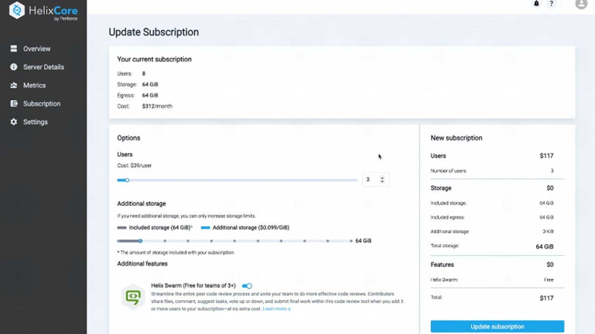This screenshot has height=334, width=595.
Task: Toggle the Helix Swarm feature switch
Action: pyautogui.click(x=247, y=286)
